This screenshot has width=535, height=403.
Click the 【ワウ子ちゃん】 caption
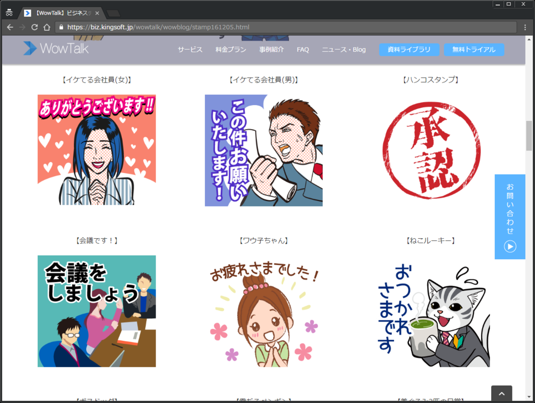point(264,240)
